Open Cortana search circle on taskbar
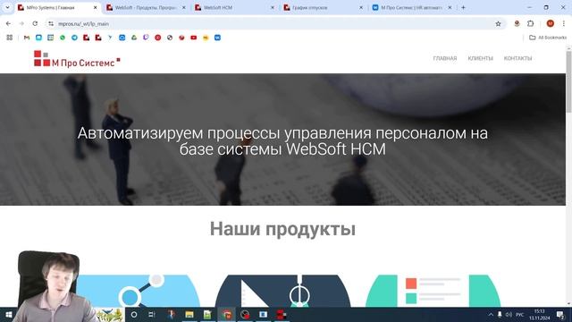 (x=134, y=314)
